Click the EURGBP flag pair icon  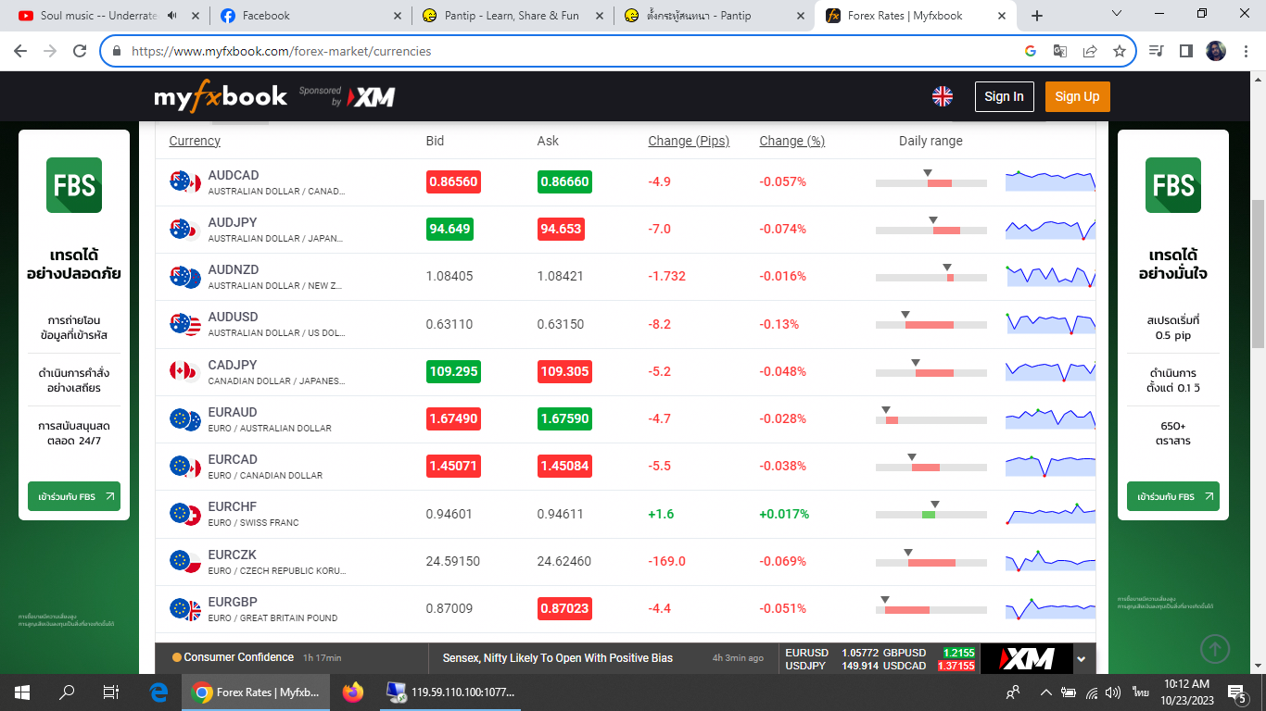click(x=185, y=608)
